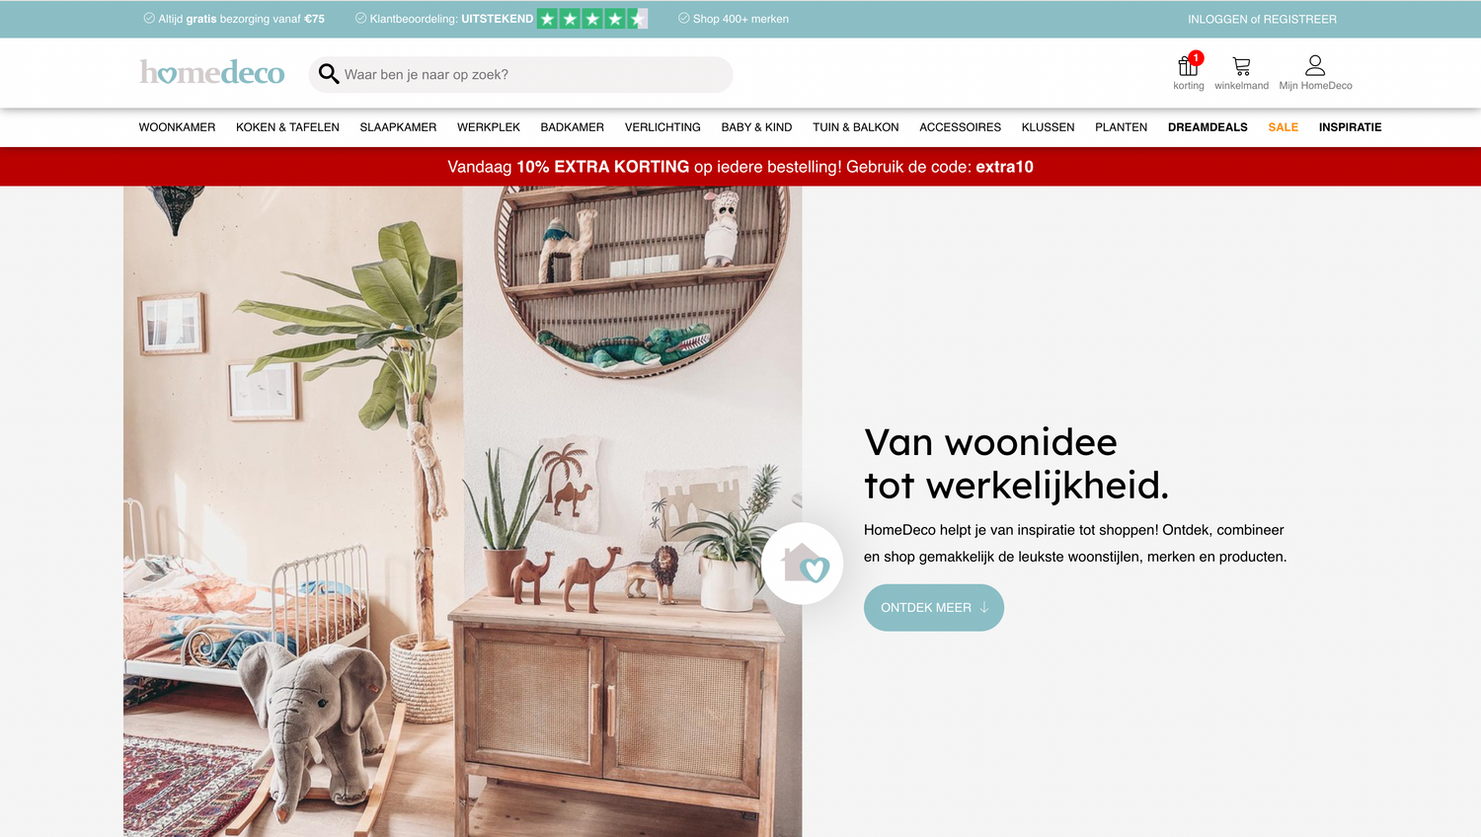This screenshot has width=1481, height=837.
Task: Open the korting gift icon
Action: (1188, 67)
